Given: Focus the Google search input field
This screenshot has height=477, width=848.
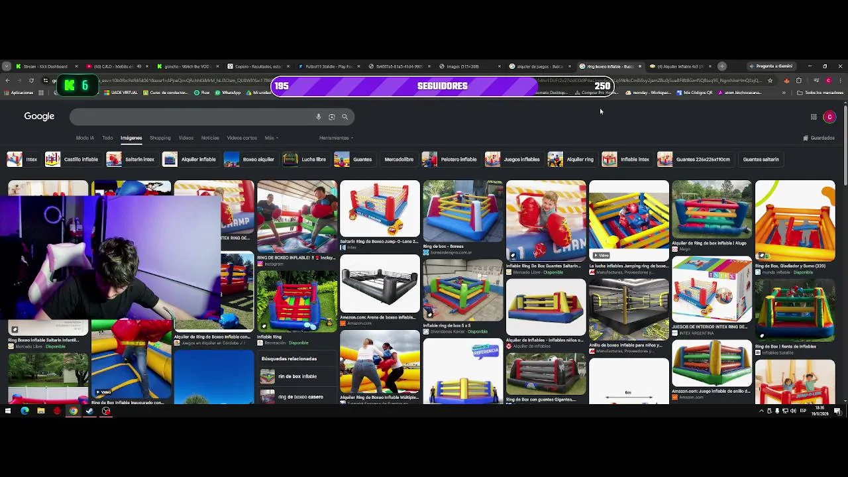Looking at the screenshot, I should click(192, 117).
